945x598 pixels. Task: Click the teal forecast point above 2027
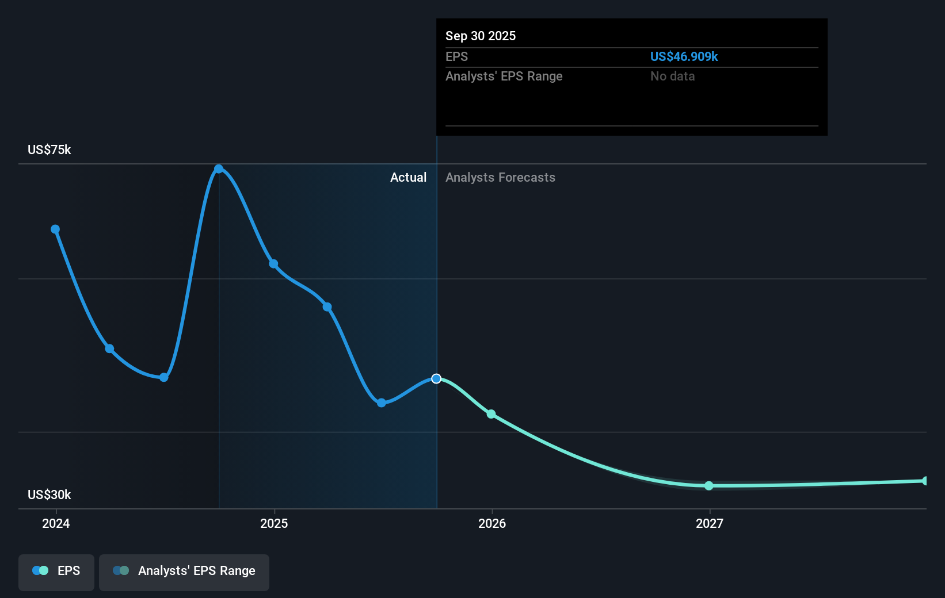[709, 486]
